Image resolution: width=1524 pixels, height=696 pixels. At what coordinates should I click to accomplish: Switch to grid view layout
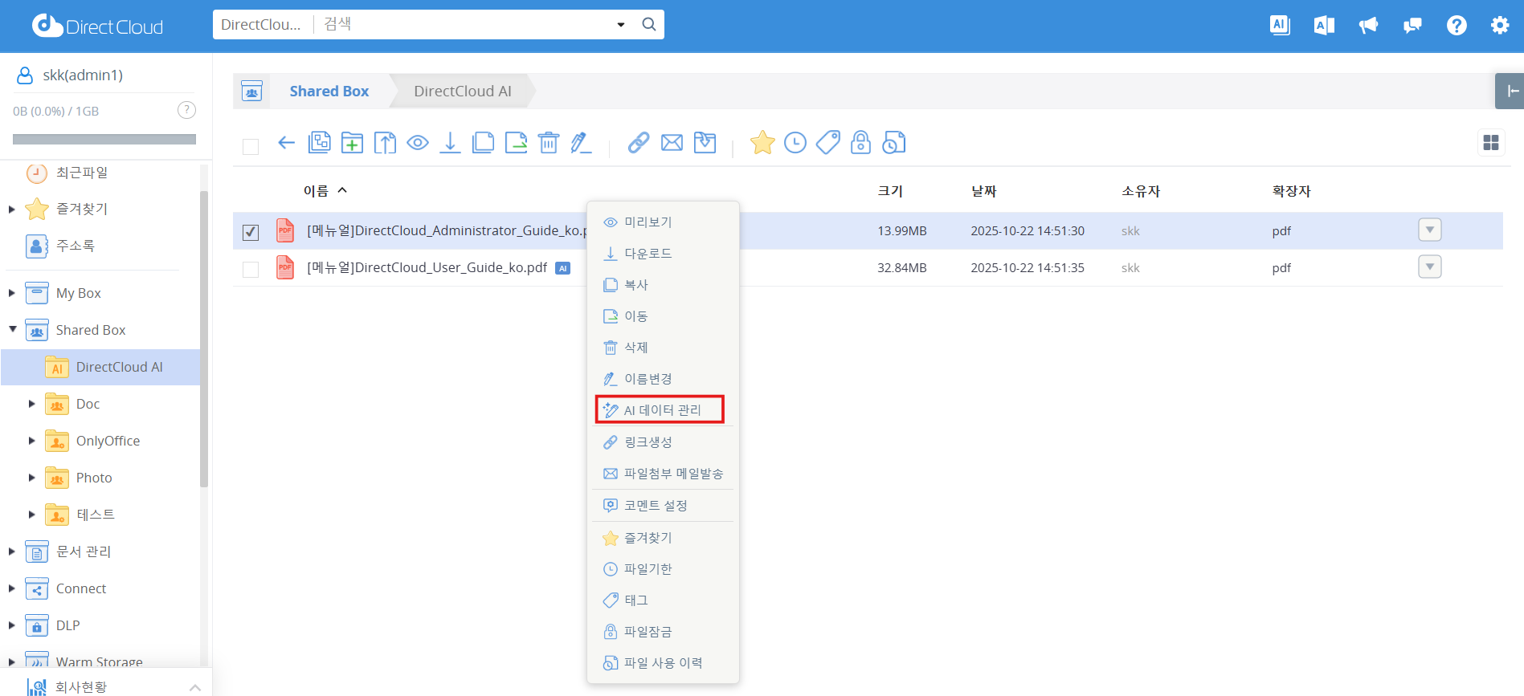pyautogui.click(x=1491, y=143)
